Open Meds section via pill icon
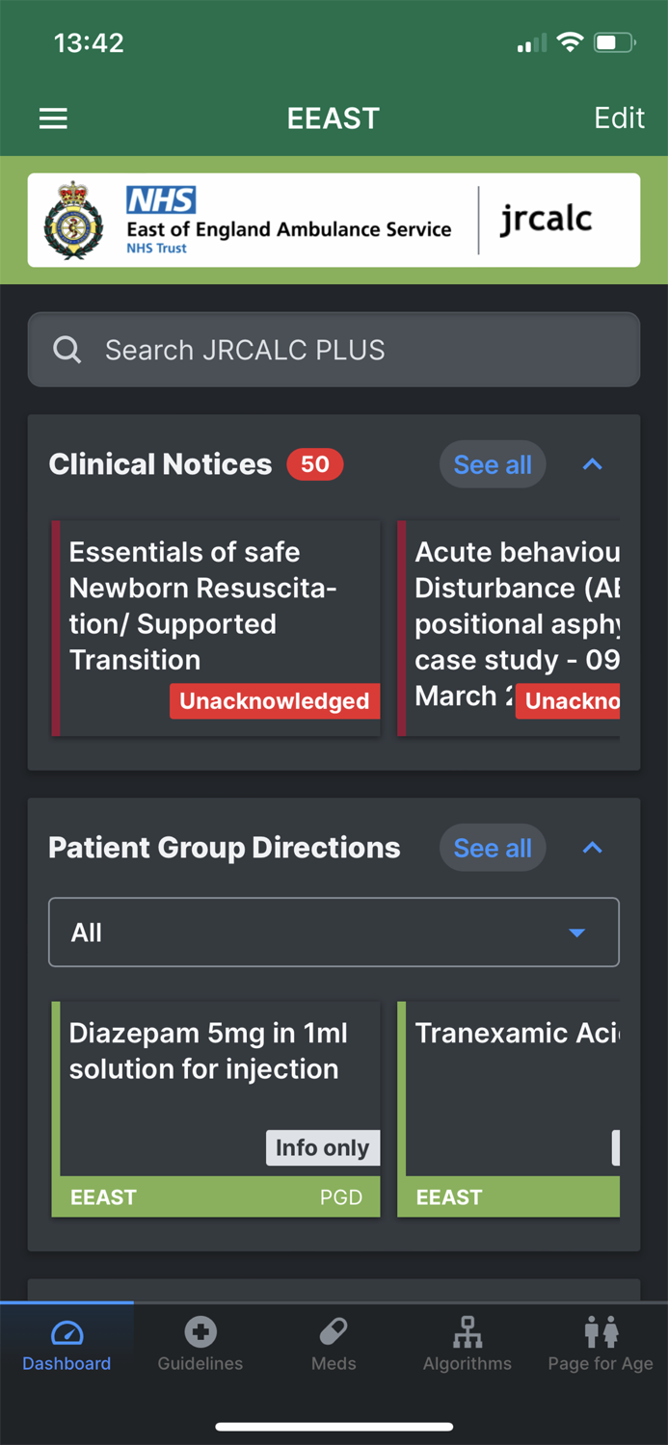The image size is (668, 1445). pyautogui.click(x=334, y=1334)
